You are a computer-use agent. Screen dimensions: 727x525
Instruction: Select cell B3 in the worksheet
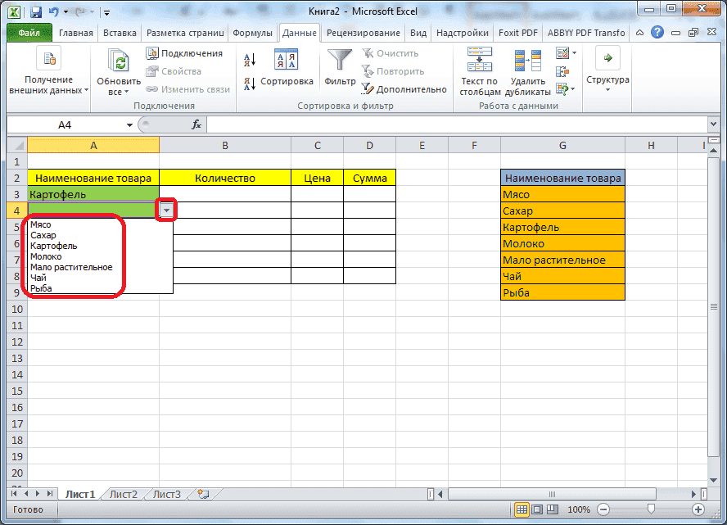(225, 193)
